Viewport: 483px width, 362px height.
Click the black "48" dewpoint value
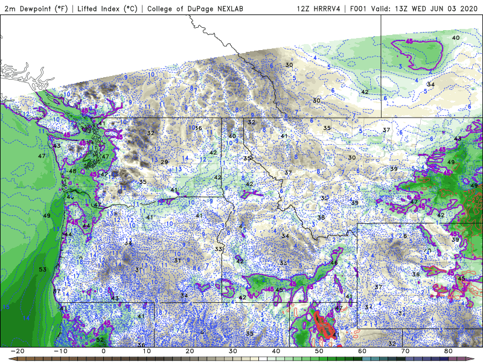[72, 171]
